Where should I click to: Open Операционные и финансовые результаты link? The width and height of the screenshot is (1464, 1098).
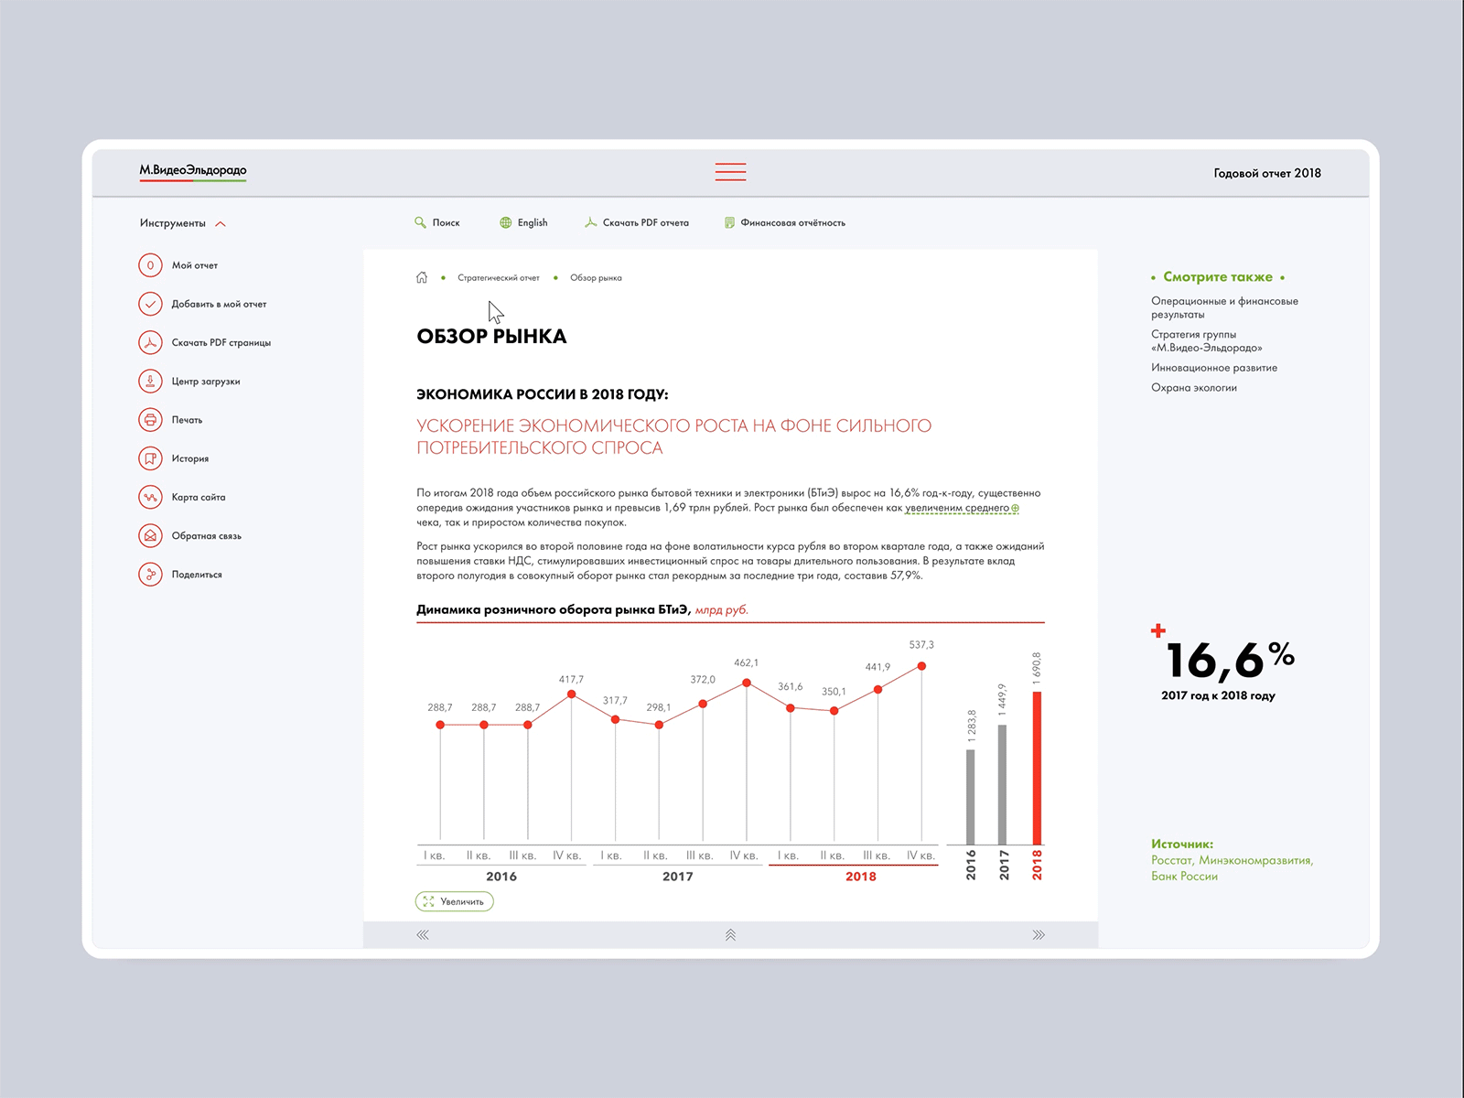tap(1222, 307)
